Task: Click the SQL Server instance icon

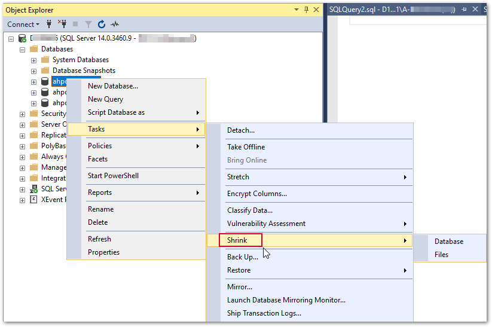Action: [x=22, y=38]
